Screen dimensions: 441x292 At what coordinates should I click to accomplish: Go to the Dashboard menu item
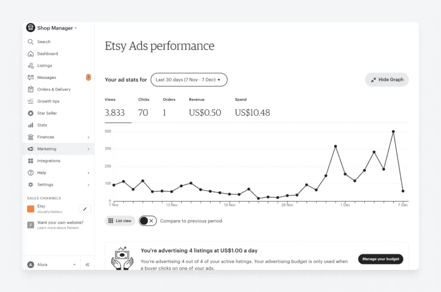(59, 54)
